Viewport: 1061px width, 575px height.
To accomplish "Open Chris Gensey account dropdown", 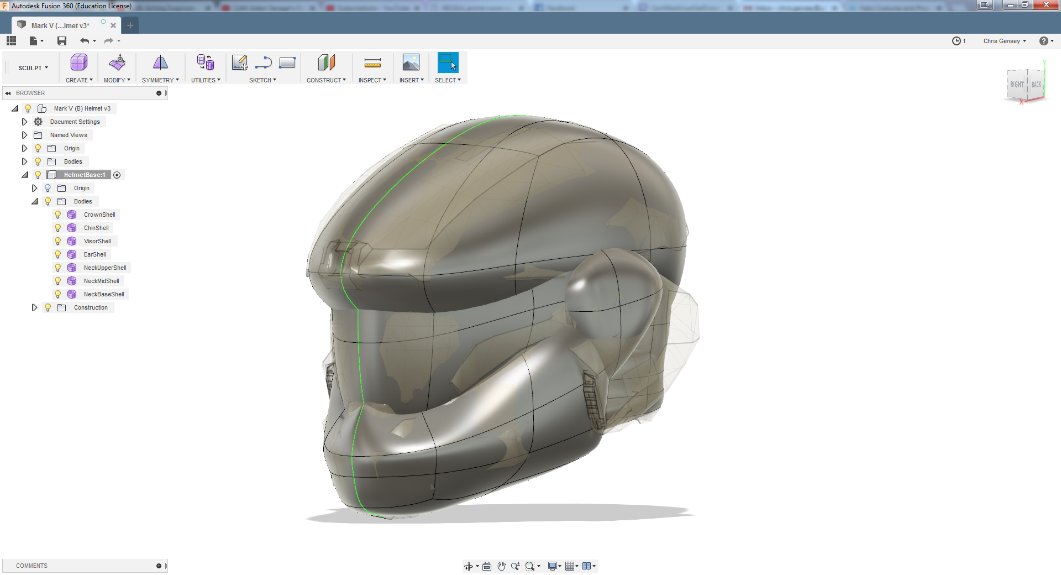I will (x=1005, y=41).
